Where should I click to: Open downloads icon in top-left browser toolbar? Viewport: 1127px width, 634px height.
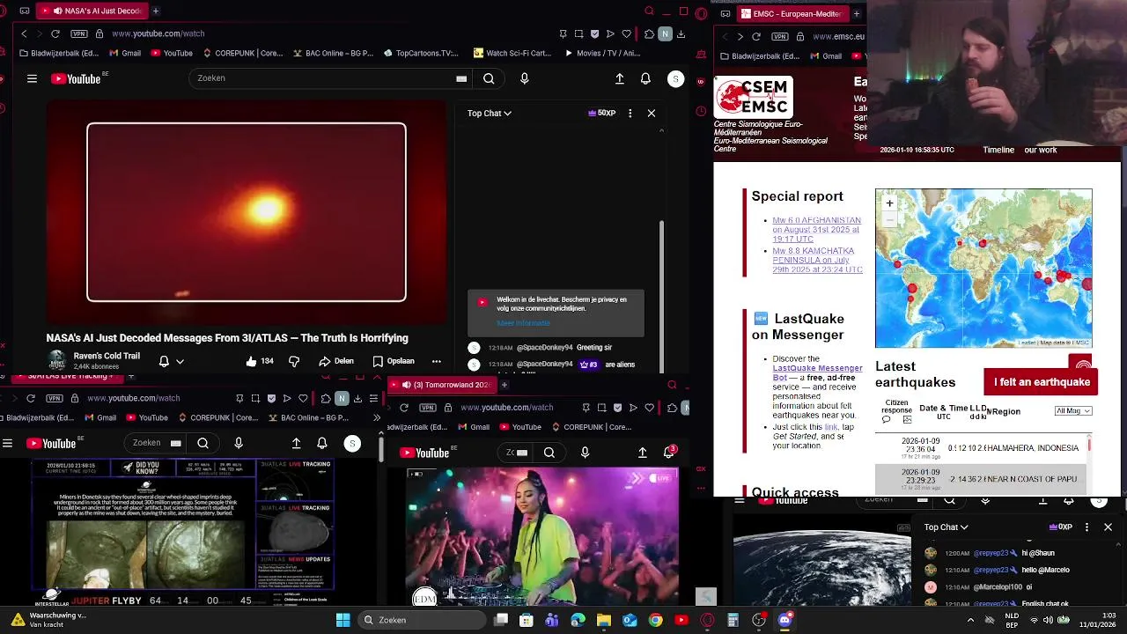pos(681,33)
